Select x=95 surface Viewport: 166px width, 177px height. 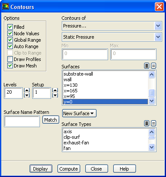tap(106, 96)
